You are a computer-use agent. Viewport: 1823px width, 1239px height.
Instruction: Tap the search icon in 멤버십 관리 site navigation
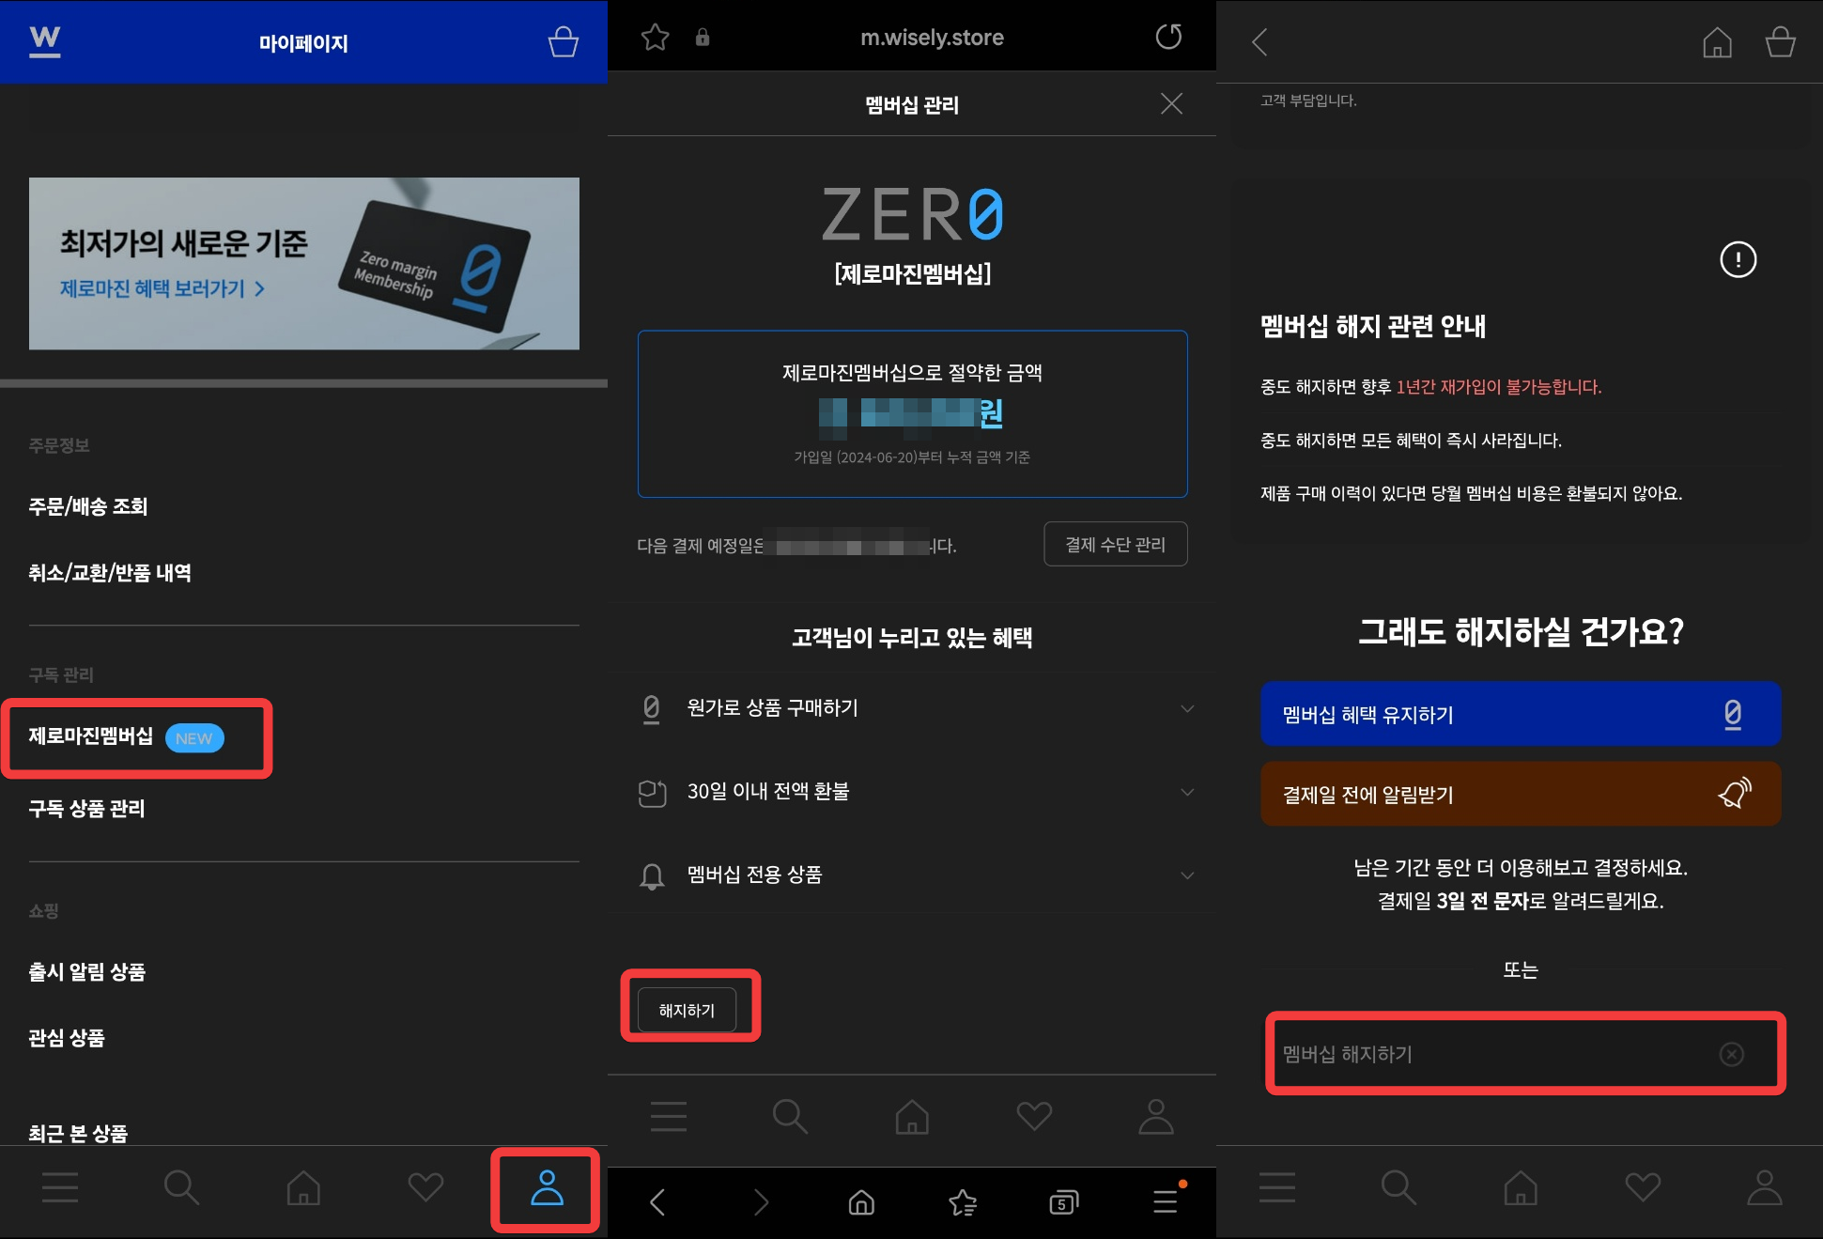coord(790,1117)
